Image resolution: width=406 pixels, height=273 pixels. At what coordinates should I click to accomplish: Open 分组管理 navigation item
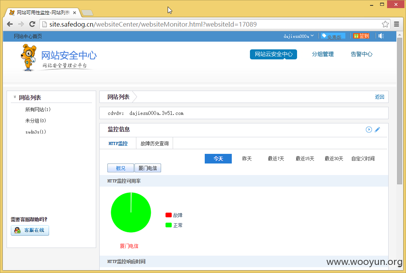point(323,54)
